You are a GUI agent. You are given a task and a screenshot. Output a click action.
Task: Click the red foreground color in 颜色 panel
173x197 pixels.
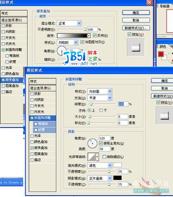(161, 54)
